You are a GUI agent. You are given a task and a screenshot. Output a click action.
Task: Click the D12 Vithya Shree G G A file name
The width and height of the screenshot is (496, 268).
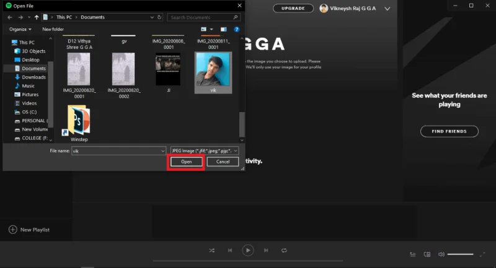tap(79, 44)
